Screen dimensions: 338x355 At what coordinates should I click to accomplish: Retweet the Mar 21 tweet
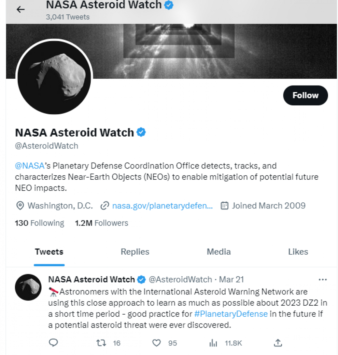(x=101, y=343)
